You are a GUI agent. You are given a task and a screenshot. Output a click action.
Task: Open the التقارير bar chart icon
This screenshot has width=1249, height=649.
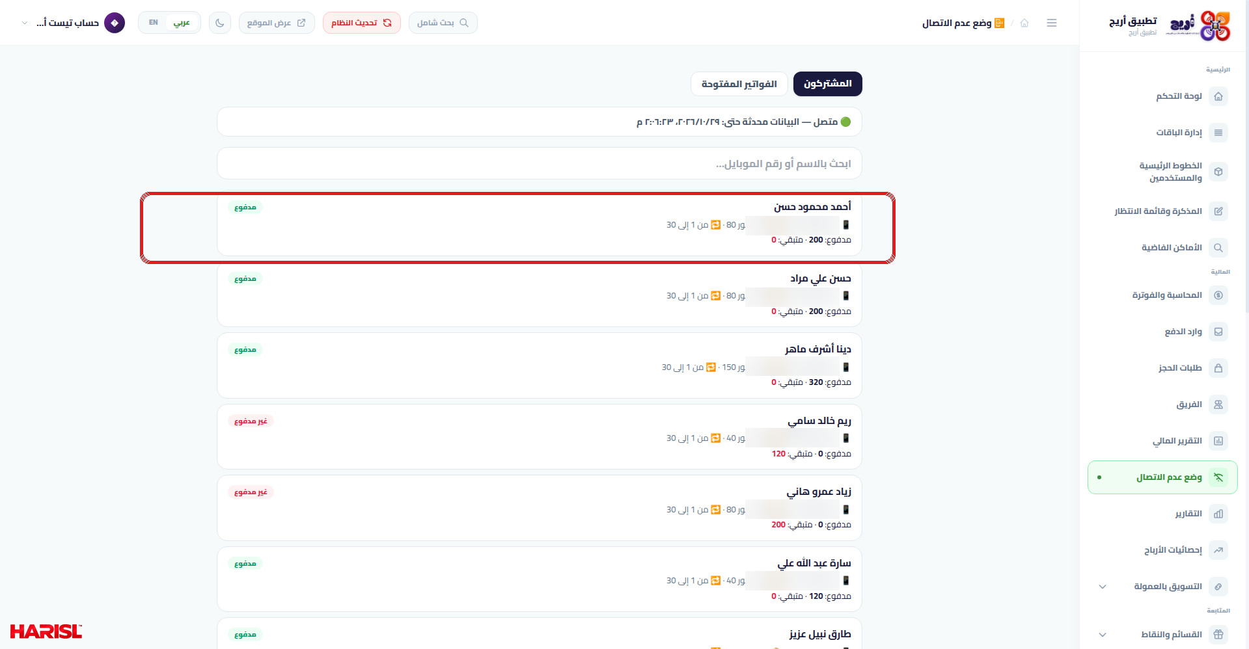pos(1218,514)
